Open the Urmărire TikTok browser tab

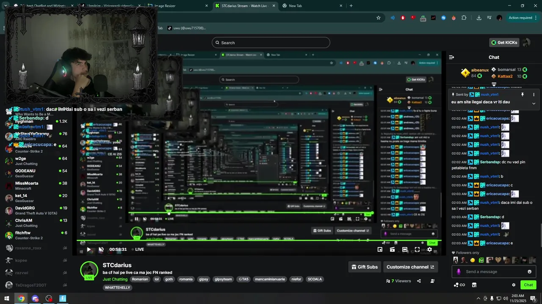click(x=111, y=6)
